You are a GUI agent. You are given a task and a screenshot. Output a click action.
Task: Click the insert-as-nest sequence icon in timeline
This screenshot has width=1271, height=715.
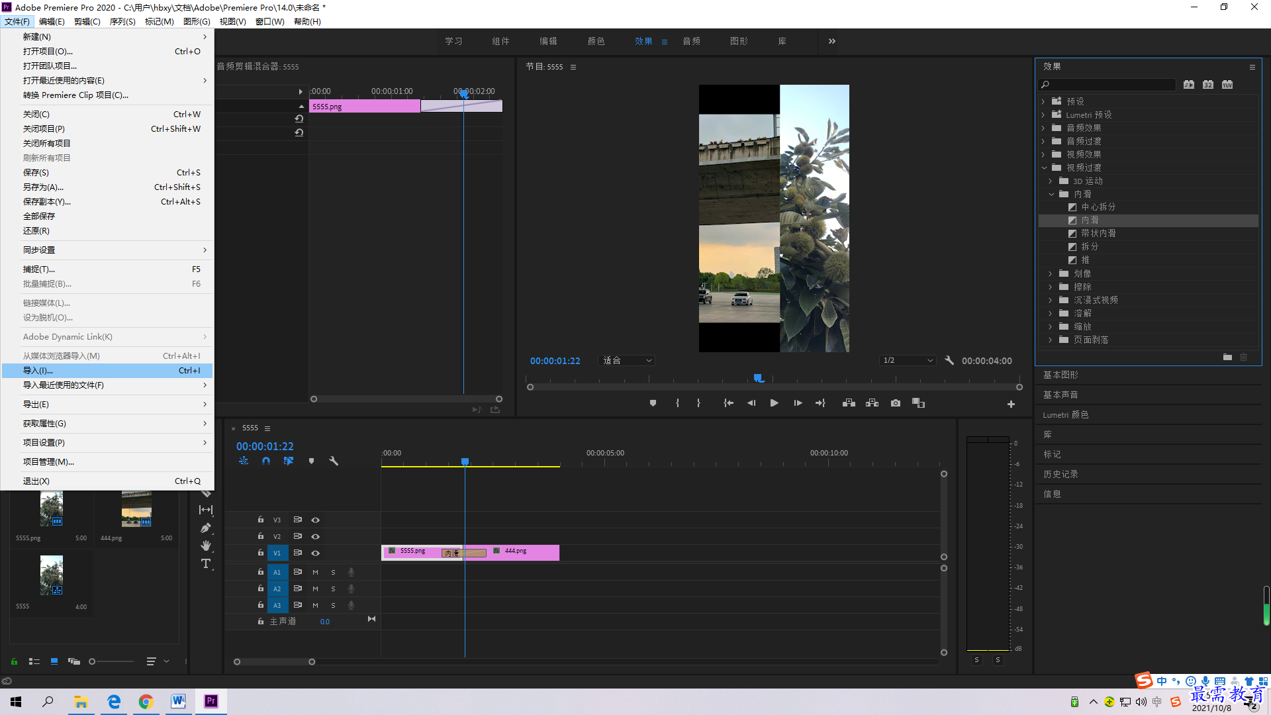pos(244,461)
